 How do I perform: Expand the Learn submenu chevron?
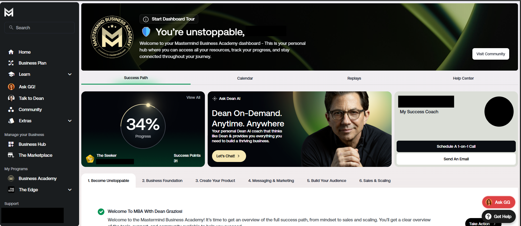tap(70, 74)
